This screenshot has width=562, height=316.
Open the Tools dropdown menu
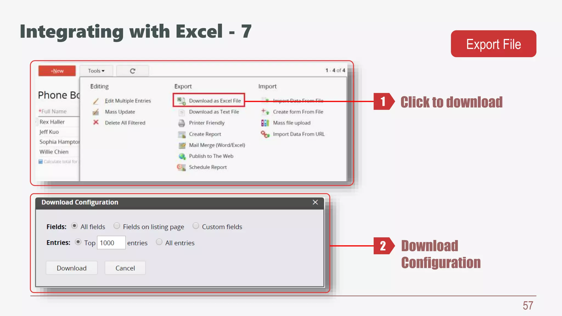click(x=96, y=71)
